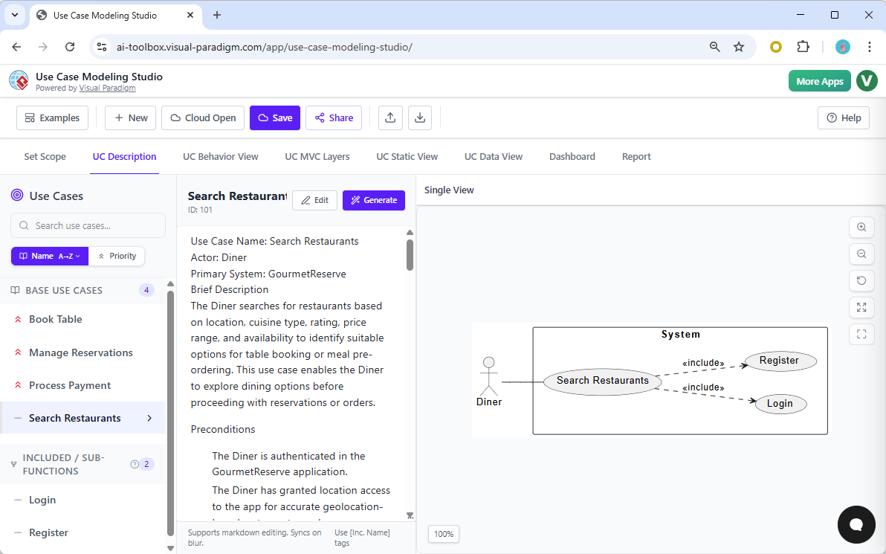Image resolution: width=886 pixels, height=554 pixels.
Task: Zoom in on the diagram canvas
Action: 861,227
